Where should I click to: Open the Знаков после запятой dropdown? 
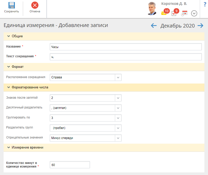coord(118,98)
